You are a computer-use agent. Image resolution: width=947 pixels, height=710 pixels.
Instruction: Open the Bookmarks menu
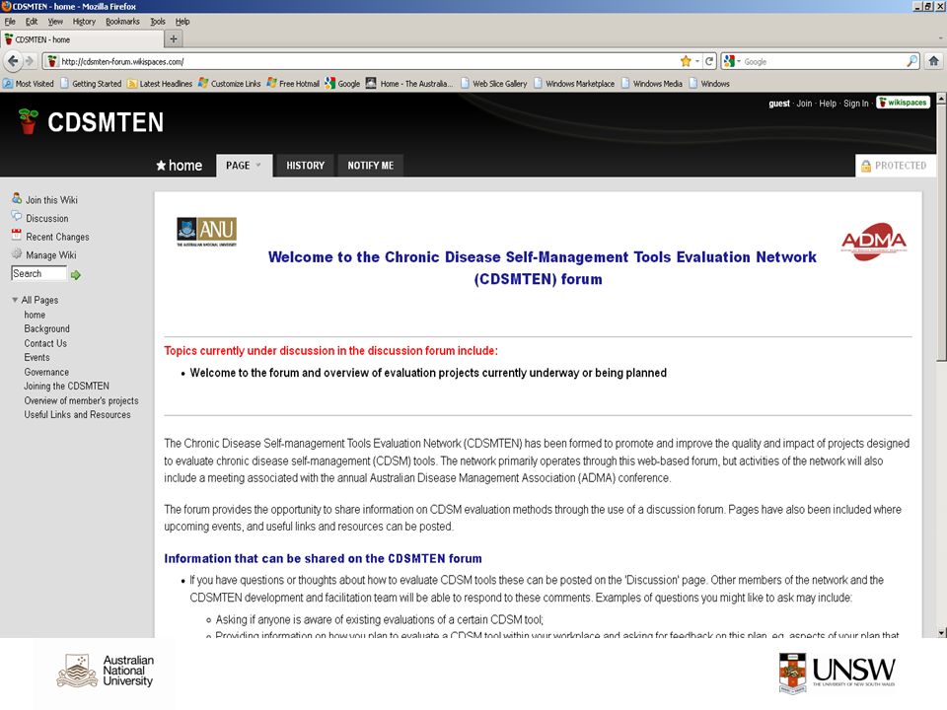[x=122, y=21]
